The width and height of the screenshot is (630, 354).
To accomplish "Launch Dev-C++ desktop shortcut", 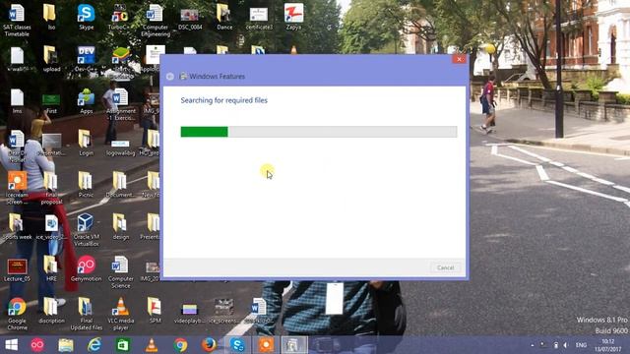I will (x=86, y=59).
